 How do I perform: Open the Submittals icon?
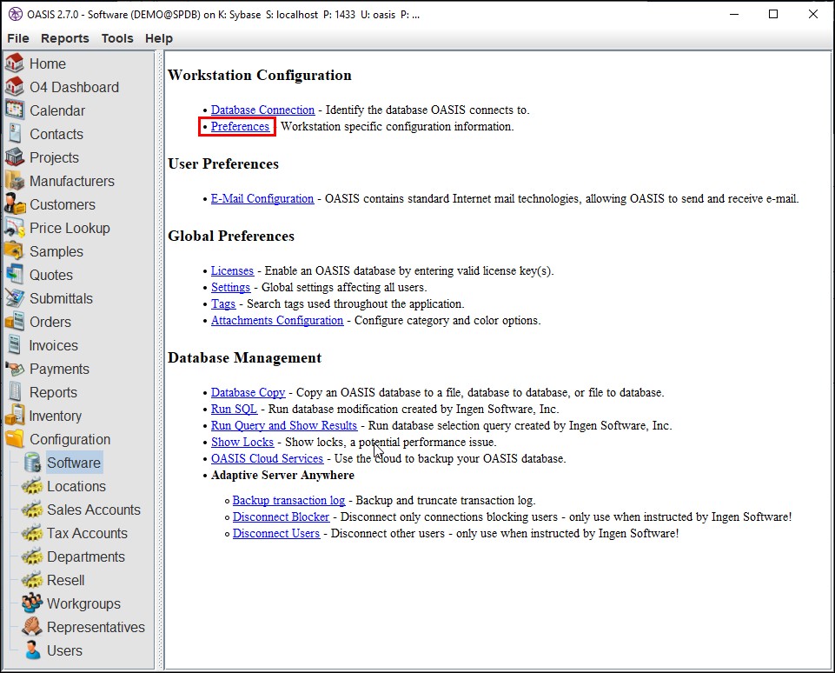(x=15, y=298)
